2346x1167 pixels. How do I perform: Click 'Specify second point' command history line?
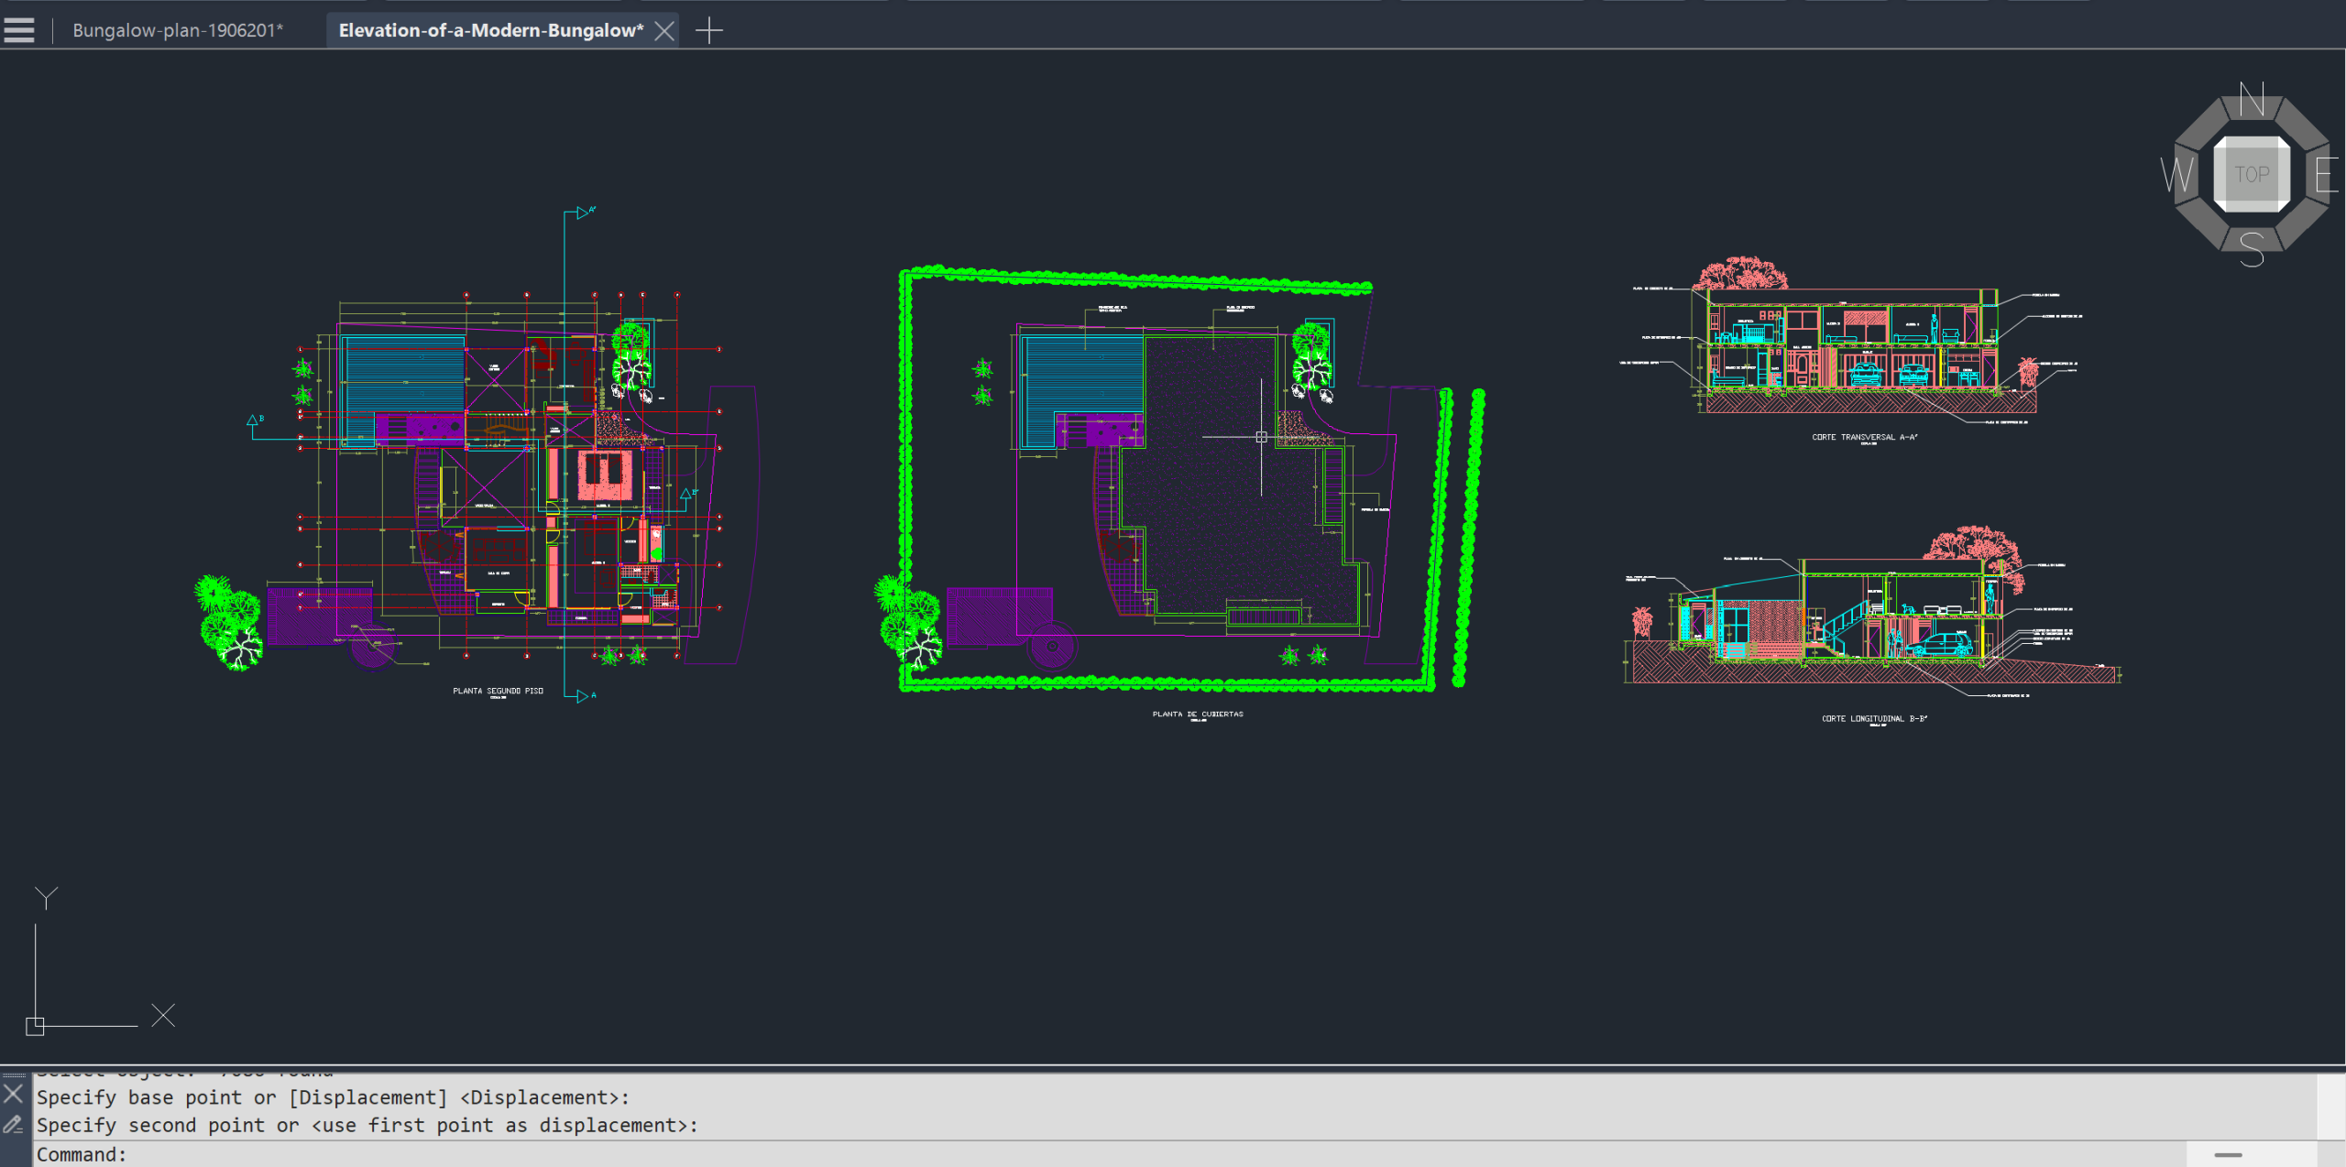click(367, 1125)
